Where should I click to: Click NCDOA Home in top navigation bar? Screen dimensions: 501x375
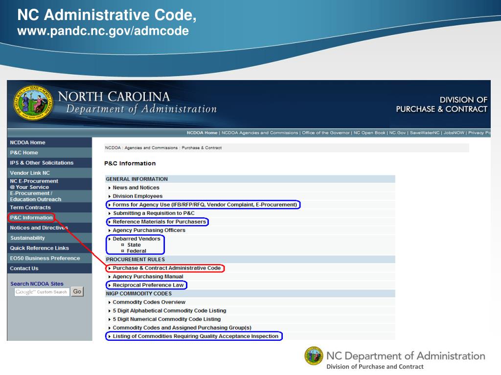[x=202, y=133]
